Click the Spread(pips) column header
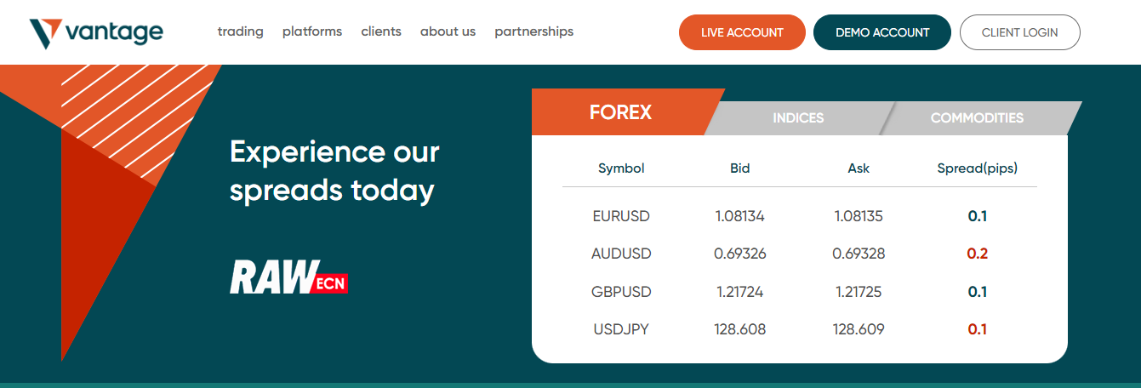This screenshot has width=1141, height=388. click(x=977, y=168)
